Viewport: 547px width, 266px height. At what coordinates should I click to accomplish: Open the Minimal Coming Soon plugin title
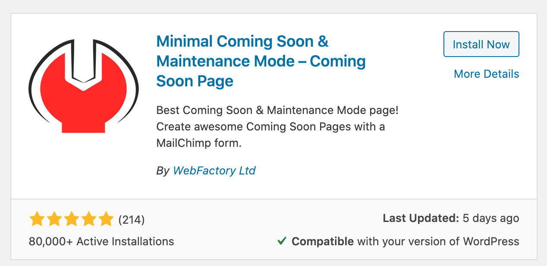coord(261,61)
